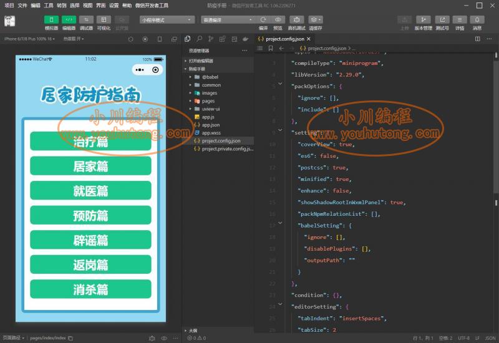Viewport: 499px width, 343px height.
Task: Open the 视图 menu
Action: tap(87, 6)
